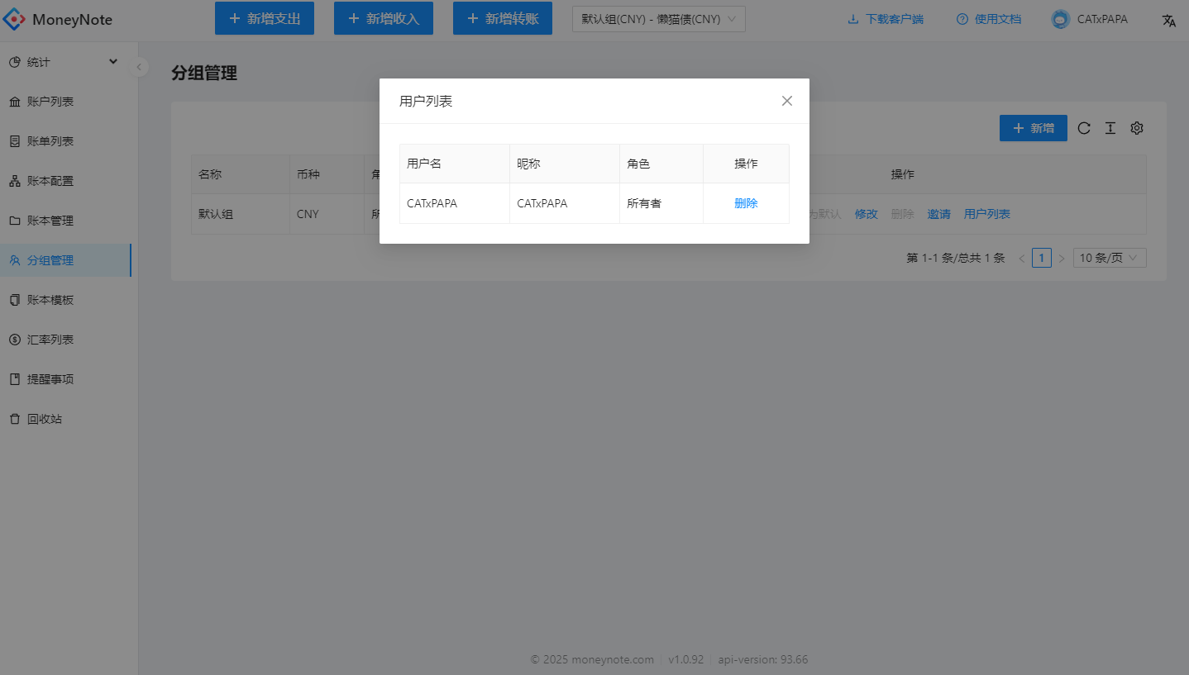
Task: Open column settings gear icon
Action: 1137,128
